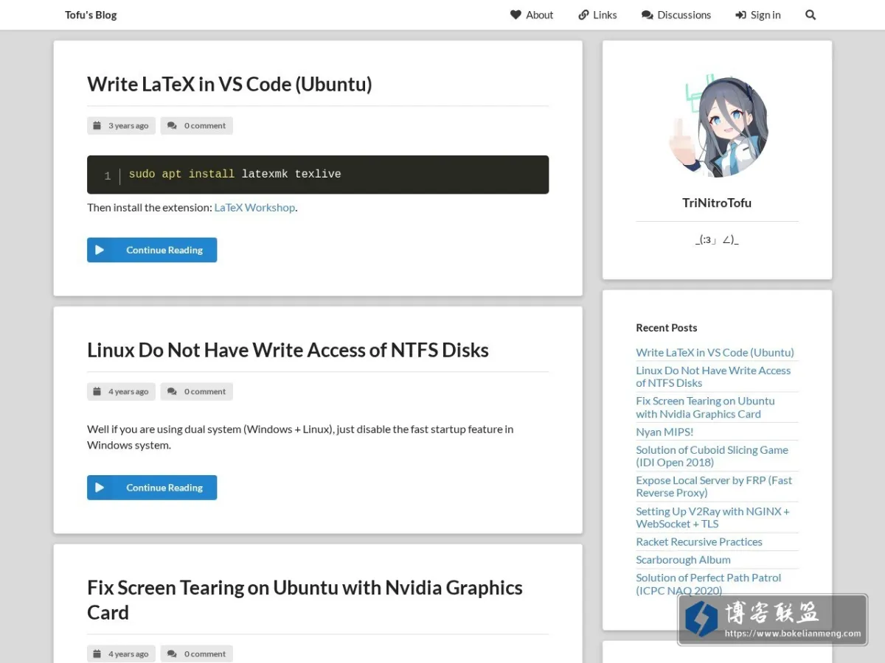Open the "Linux Do Not Have Write Access" post heading
885x663 pixels.
[288, 350]
